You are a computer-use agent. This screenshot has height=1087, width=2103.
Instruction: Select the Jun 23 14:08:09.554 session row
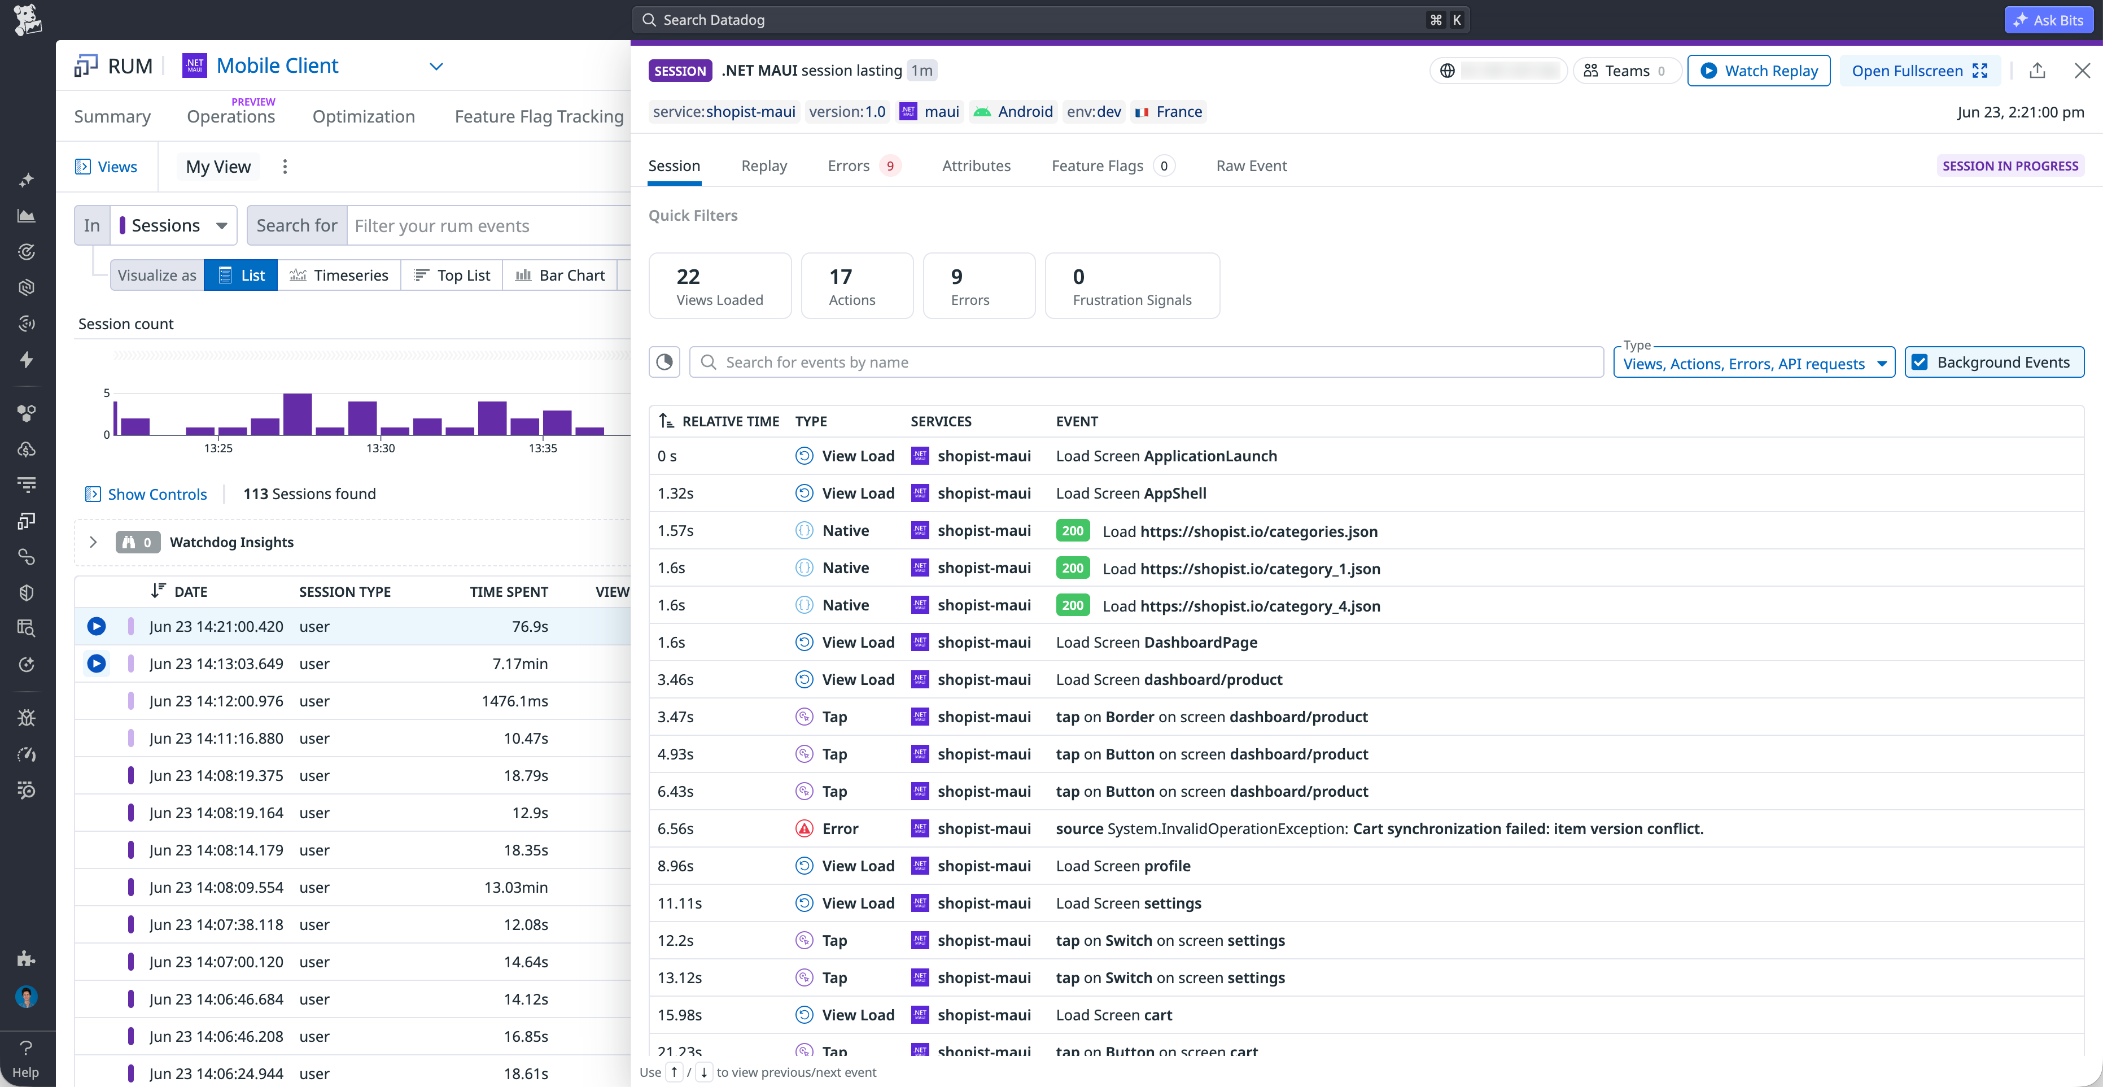pyautogui.click(x=353, y=888)
